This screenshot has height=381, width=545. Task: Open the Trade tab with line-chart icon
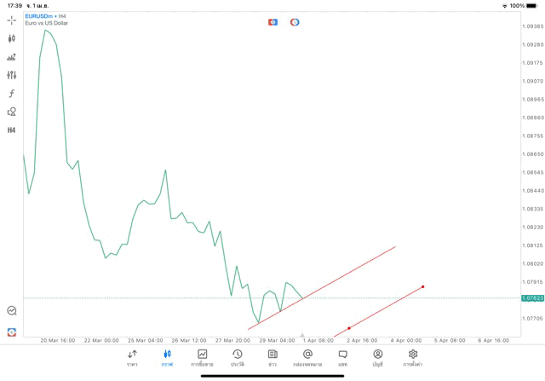[202, 358]
